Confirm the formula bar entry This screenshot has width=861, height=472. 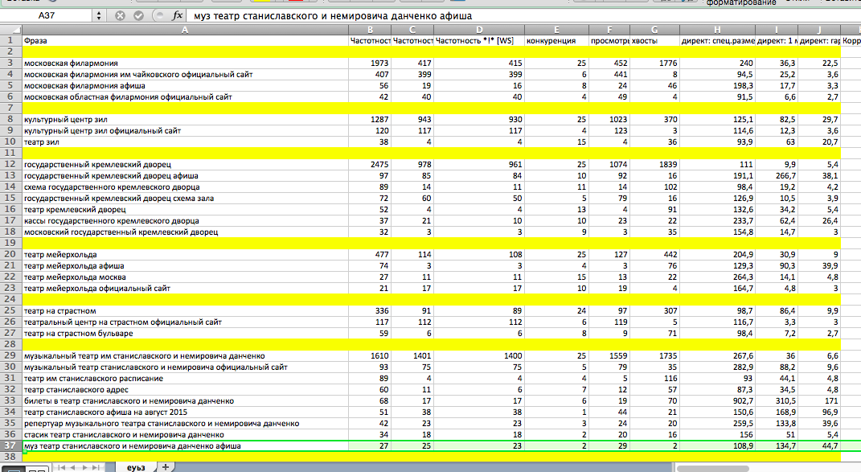[x=138, y=15]
